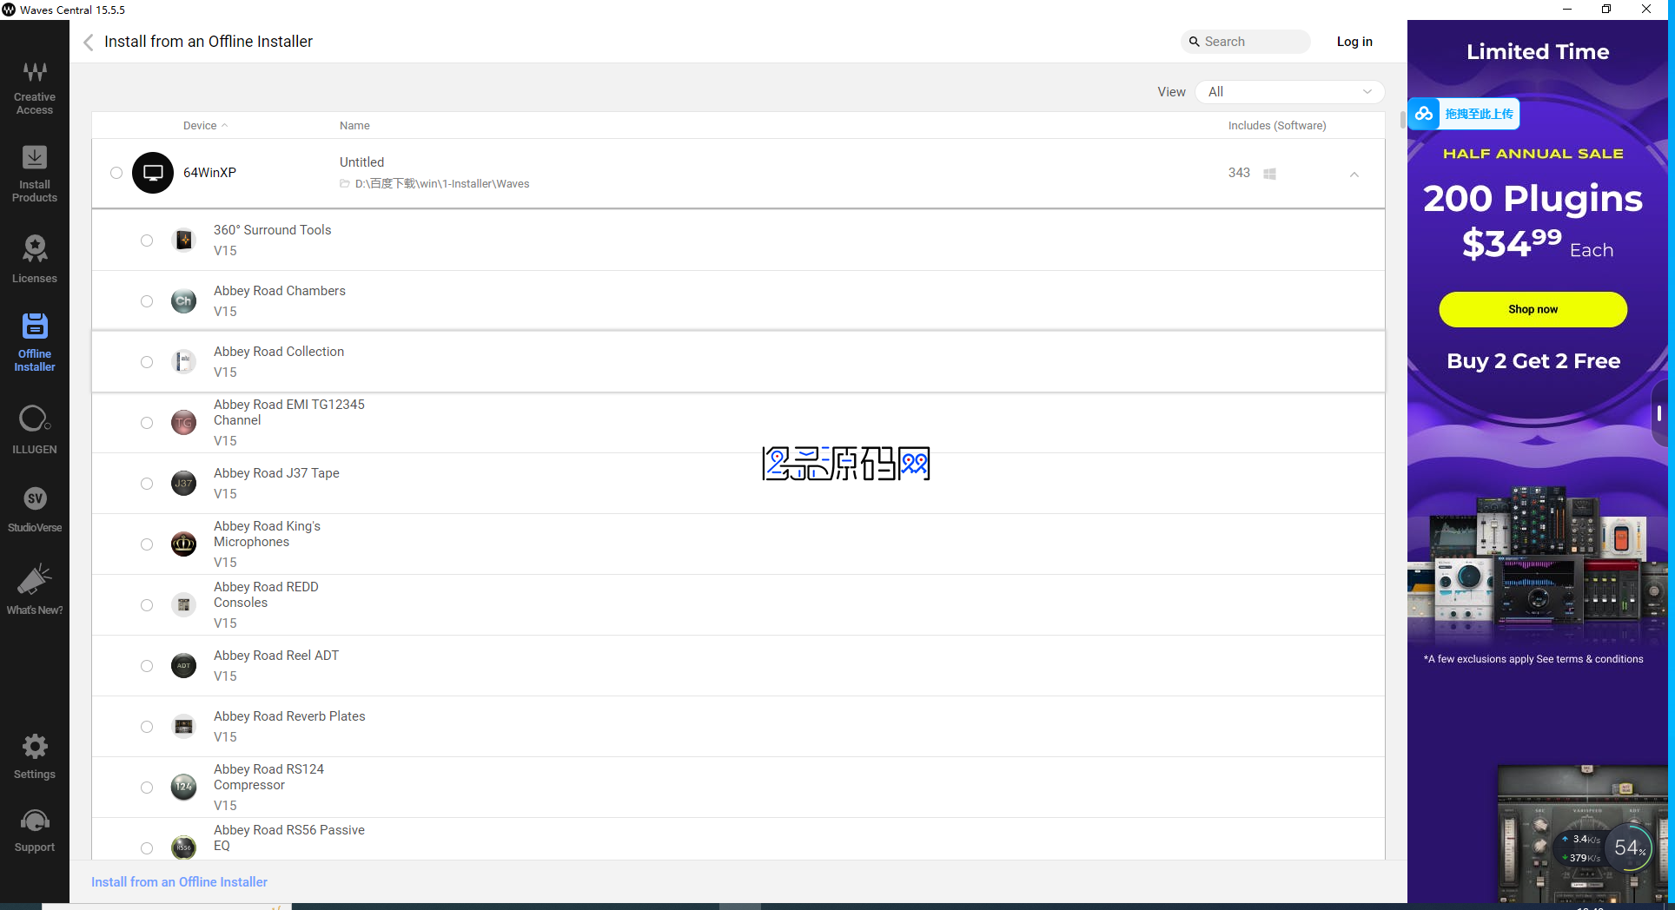Click the Abbey Road Collection product icon

pos(183,362)
